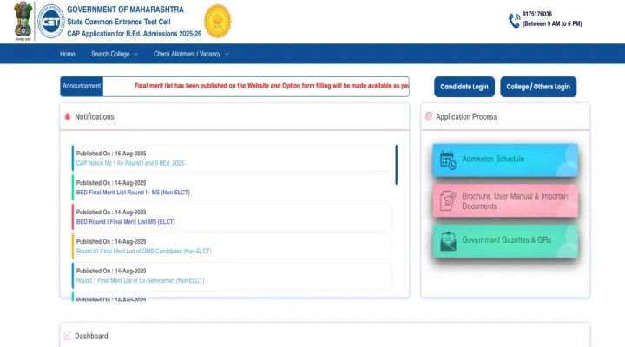Click the orange seal emblem in header

coord(217,21)
